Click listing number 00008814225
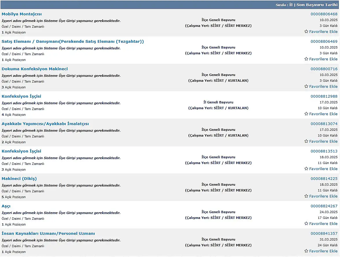 [x=324, y=179]
